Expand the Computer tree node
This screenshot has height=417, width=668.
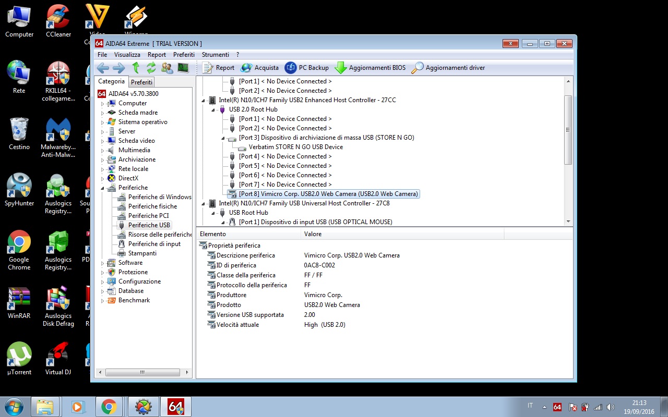click(x=103, y=104)
